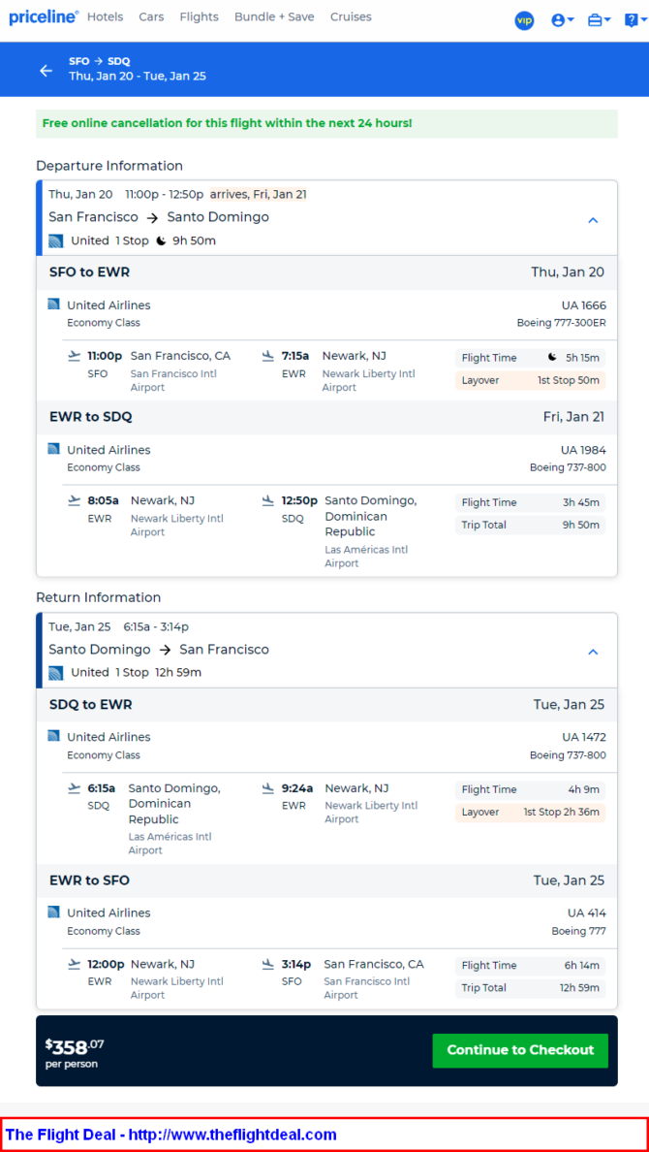Click the 'Departure Information' heading
The image size is (649, 1152).
[x=109, y=166]
